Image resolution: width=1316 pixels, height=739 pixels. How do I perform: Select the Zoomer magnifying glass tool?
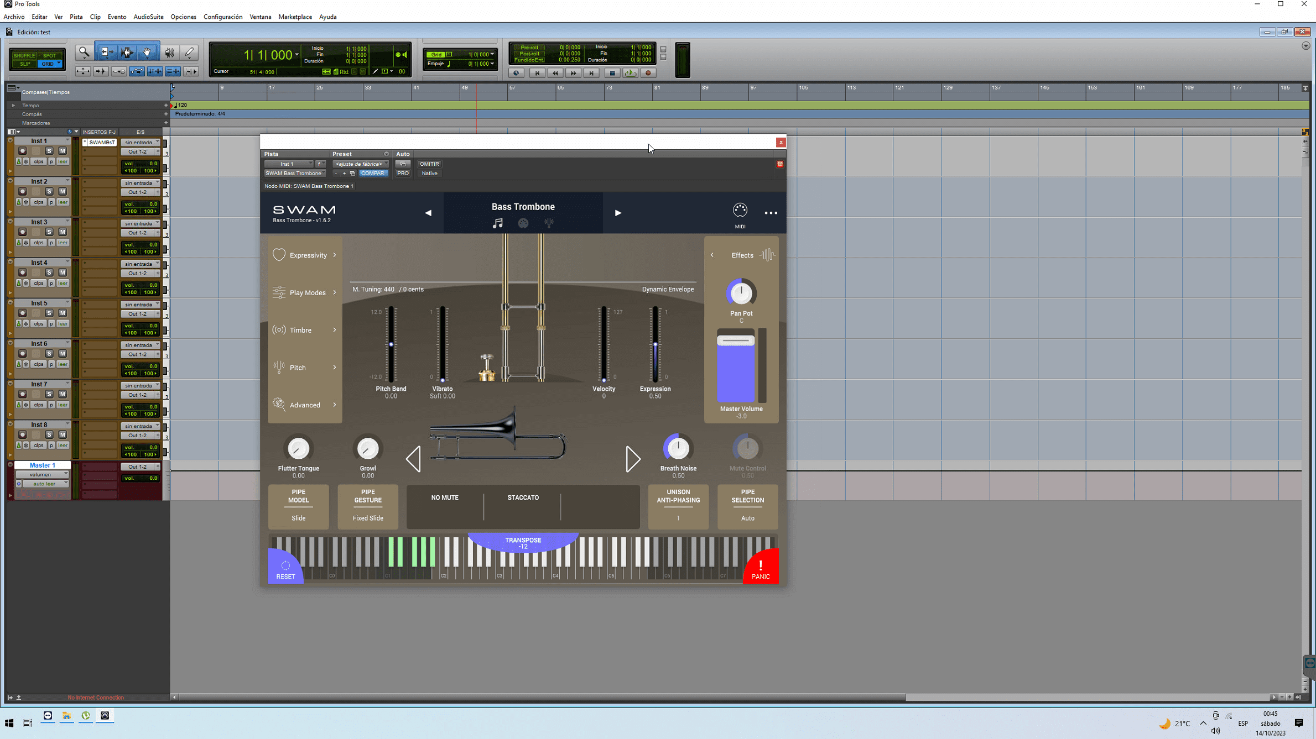point(84,52)
